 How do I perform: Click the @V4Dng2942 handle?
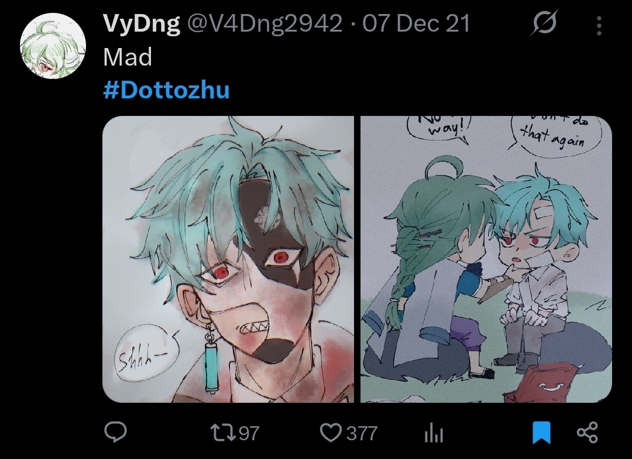(x=265, y=24)
